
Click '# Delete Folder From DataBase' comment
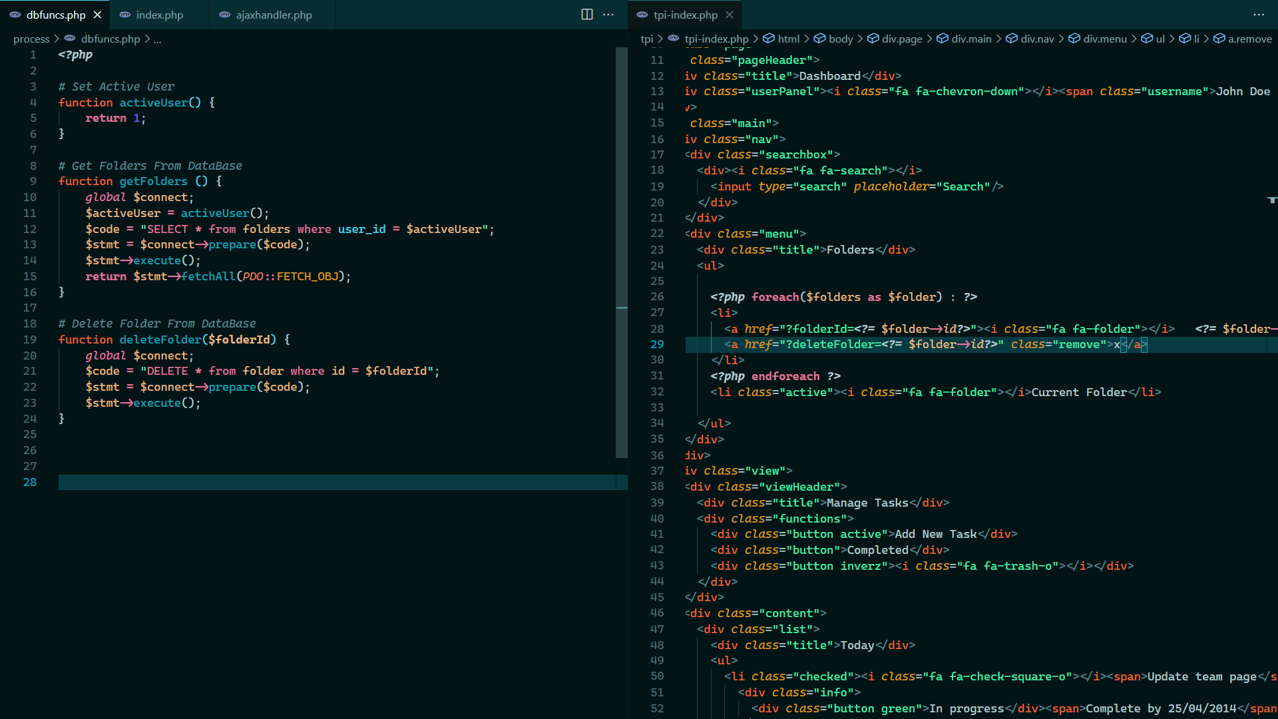157,324
